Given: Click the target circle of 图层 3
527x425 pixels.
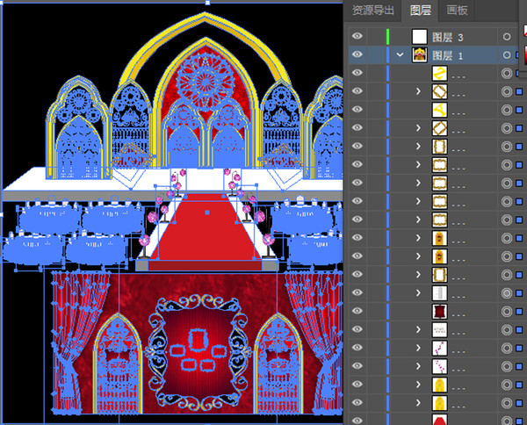Looking at the screenshot, I should (x=507, y=37).
